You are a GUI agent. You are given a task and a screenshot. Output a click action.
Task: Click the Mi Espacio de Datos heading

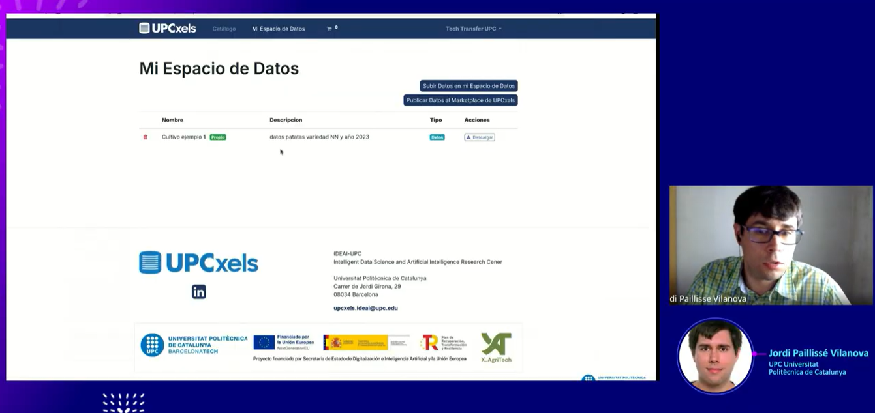click(x=219, y=68)
